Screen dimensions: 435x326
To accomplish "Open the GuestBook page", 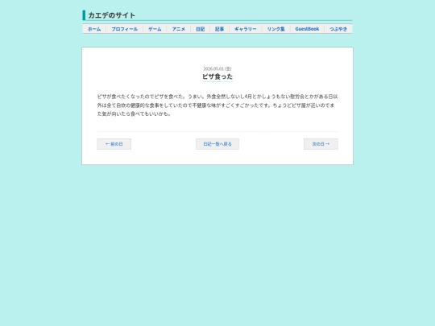I will click(x=307, y=29).
